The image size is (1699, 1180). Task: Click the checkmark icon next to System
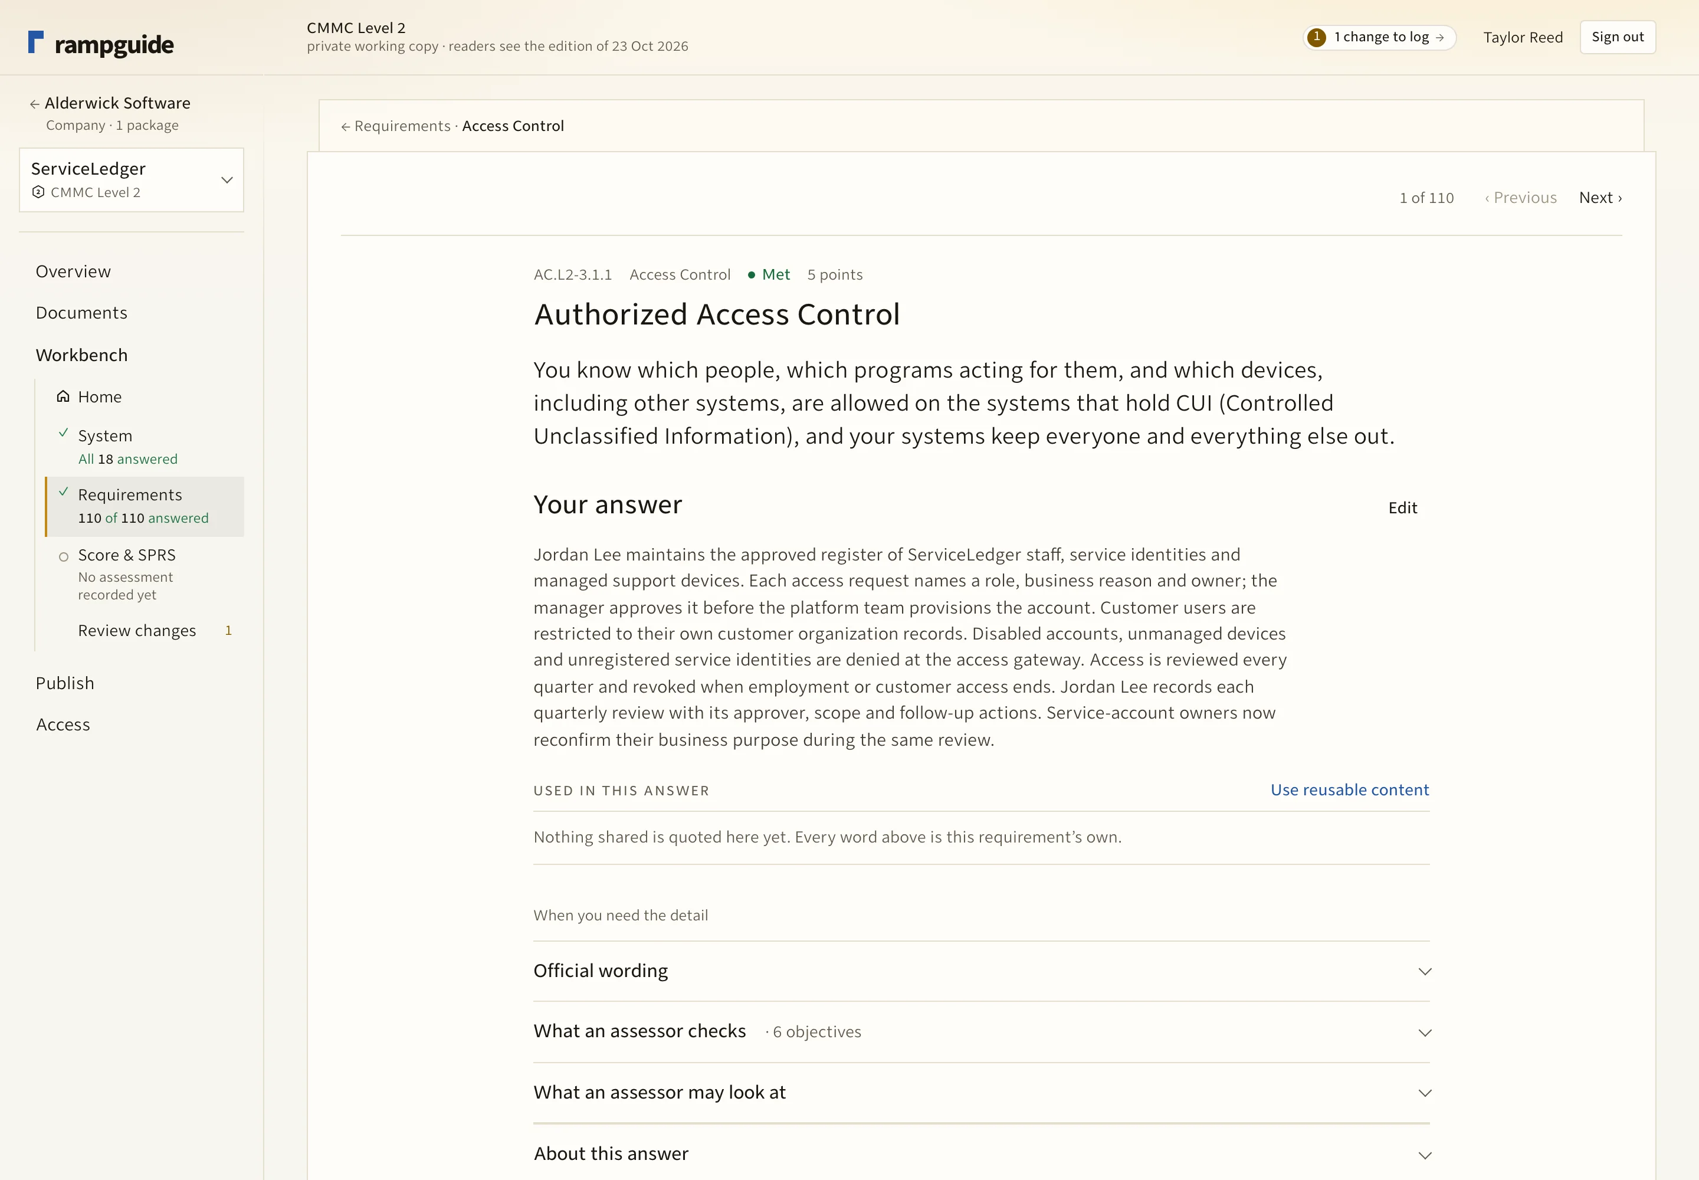[x=64, y=433]
